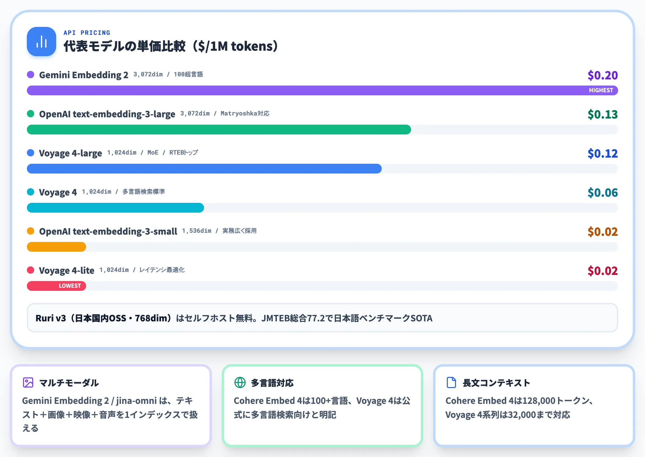The image size is (645, 457).
Task: Click the 多言語対応 card heading
Action: pos(272,383)
